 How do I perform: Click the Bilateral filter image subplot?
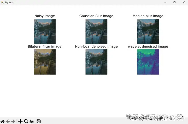(x=45, y=62)
